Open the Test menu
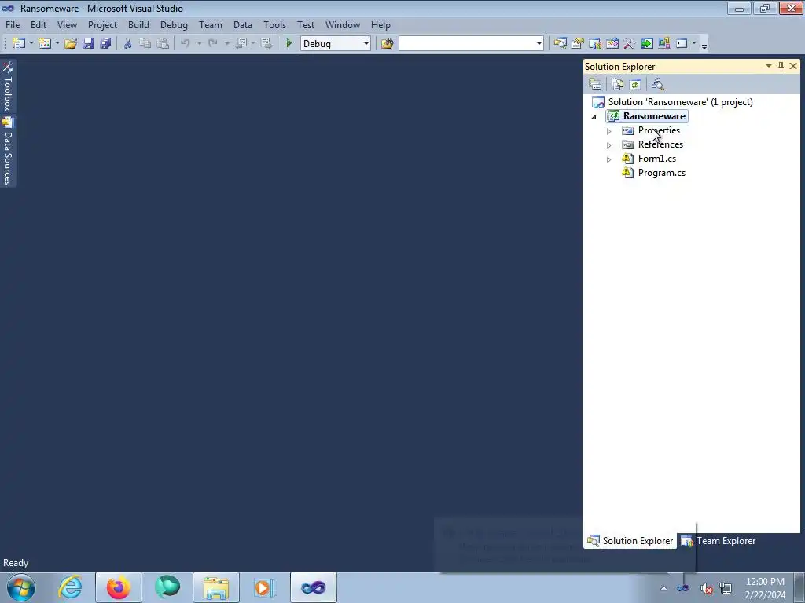The width and height of the screenshot is (805, 603). (306, 24)
